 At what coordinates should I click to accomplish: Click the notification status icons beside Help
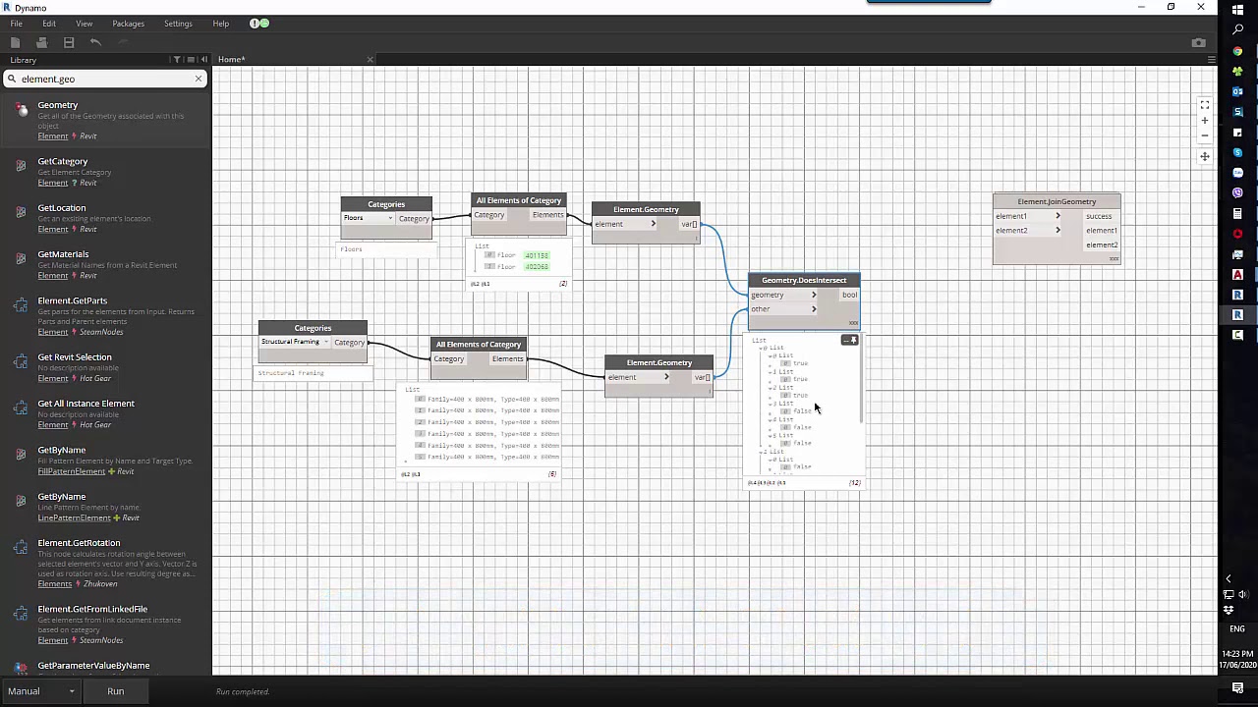[258, 24]
